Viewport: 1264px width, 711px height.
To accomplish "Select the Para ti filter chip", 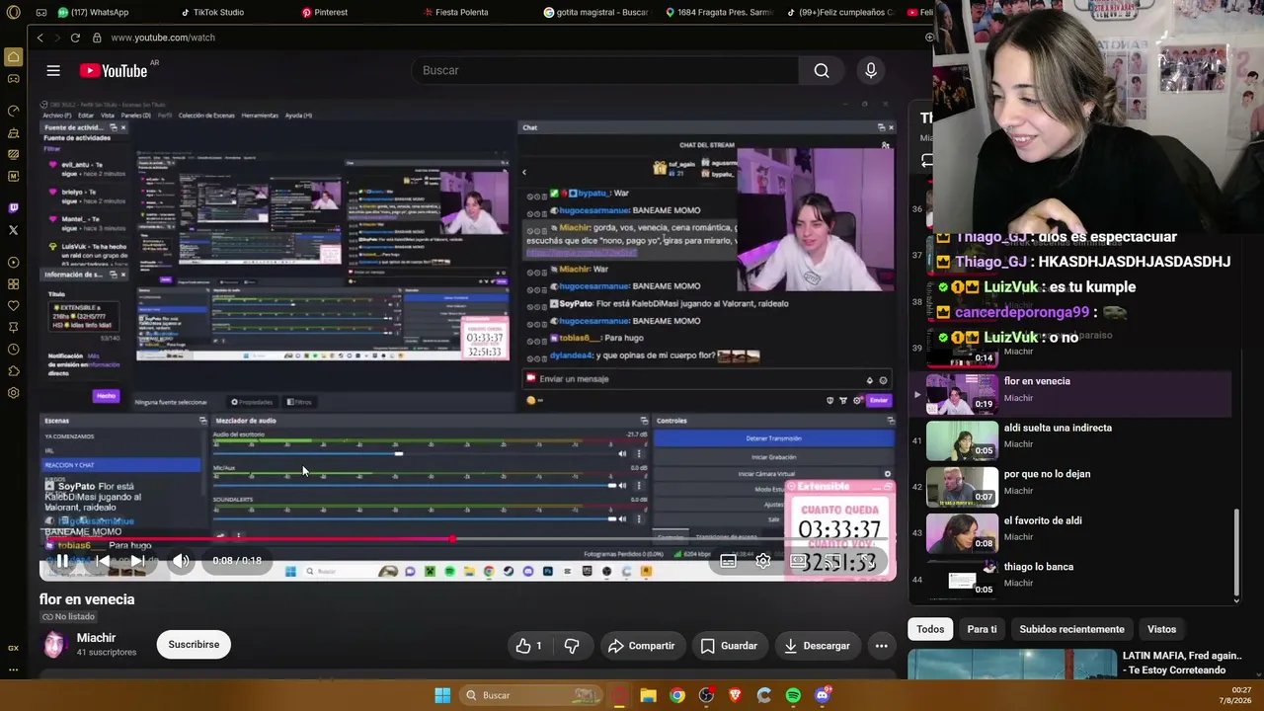I will 982,629.
